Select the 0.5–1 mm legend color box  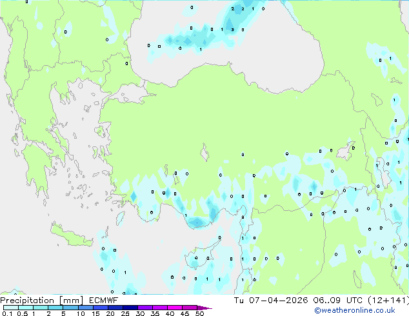tap(26, 308)
